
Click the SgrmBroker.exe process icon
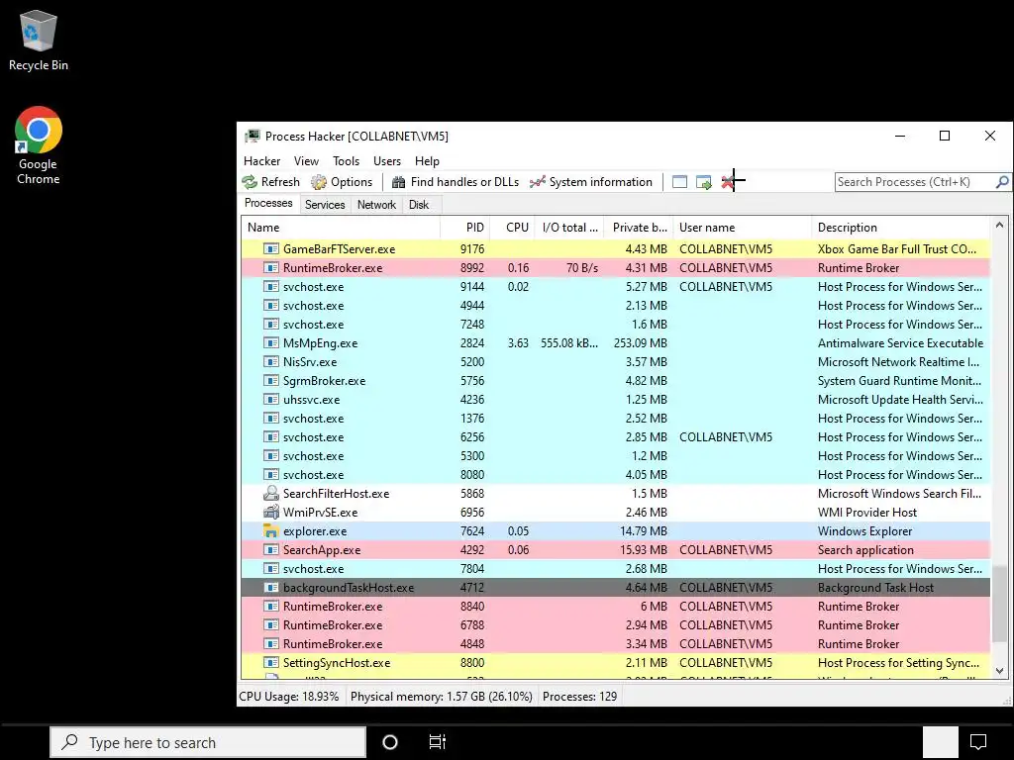[271, 381]
